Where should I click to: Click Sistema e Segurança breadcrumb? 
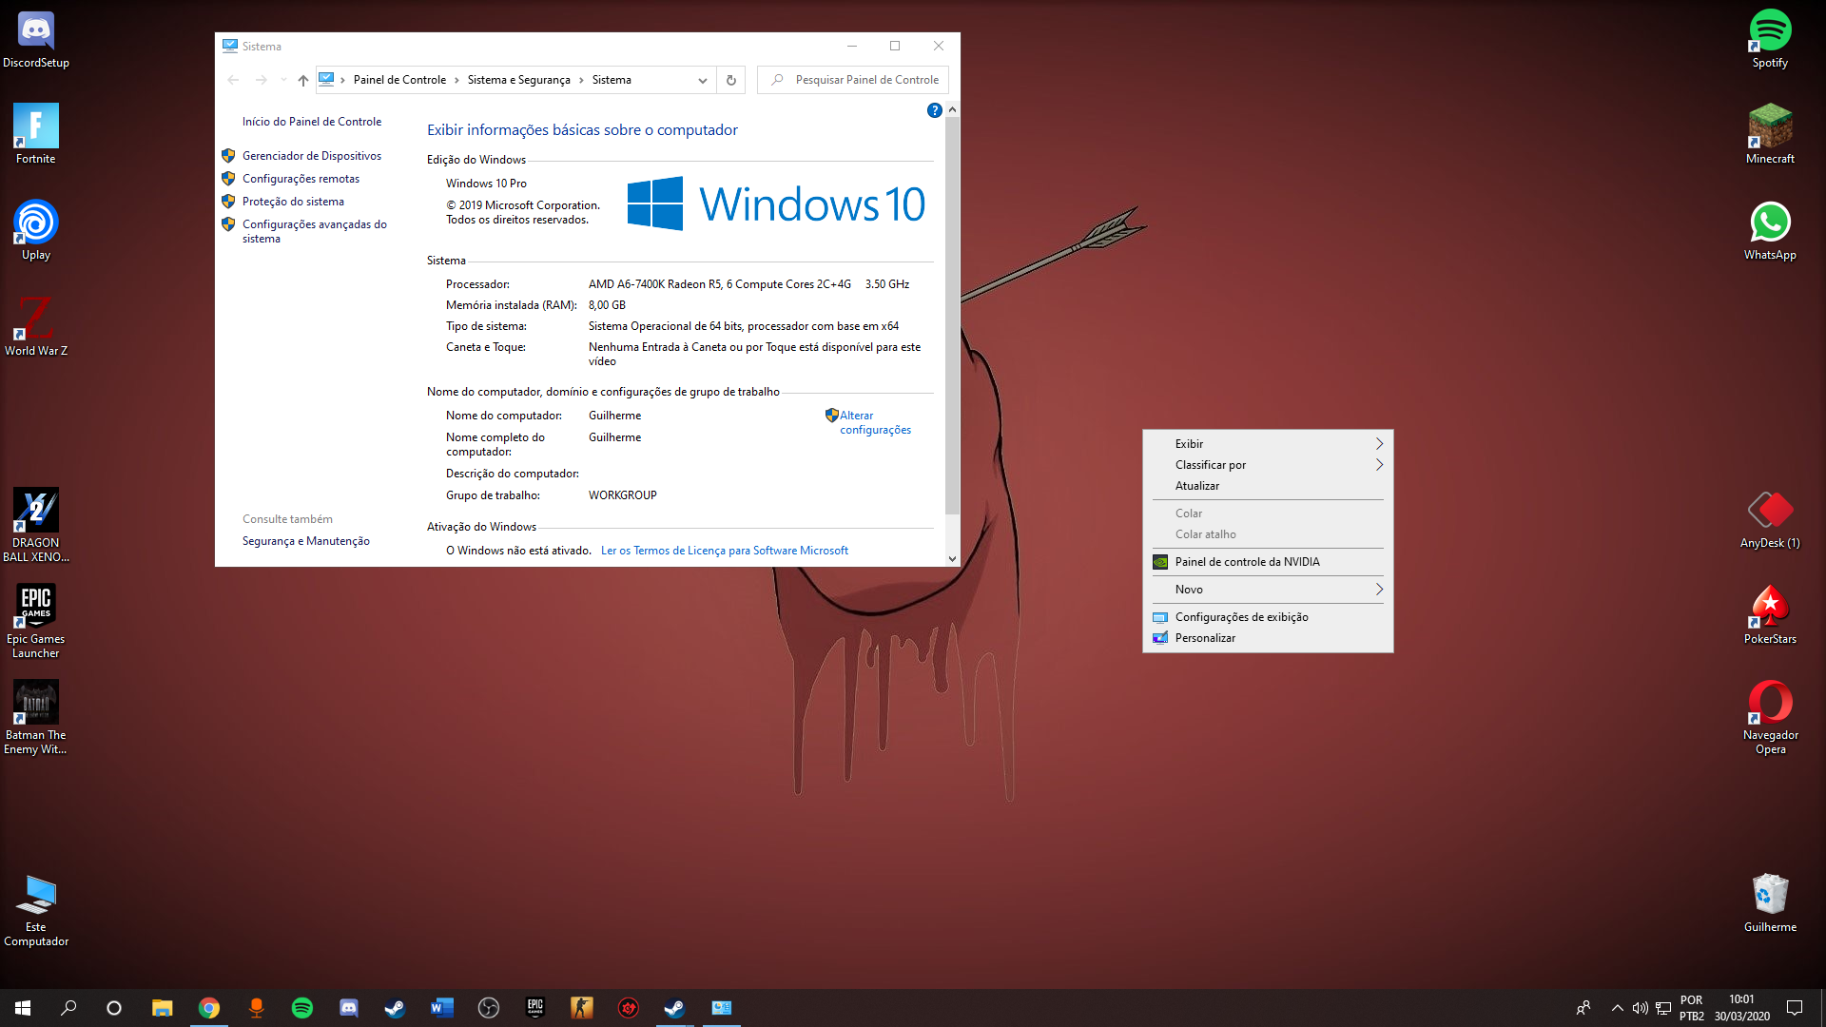(x=519, y=80)
